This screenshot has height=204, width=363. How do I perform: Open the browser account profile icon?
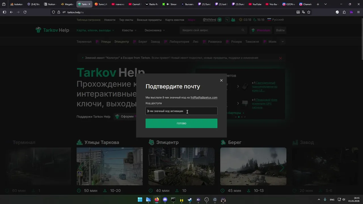[x=337, y=12]
